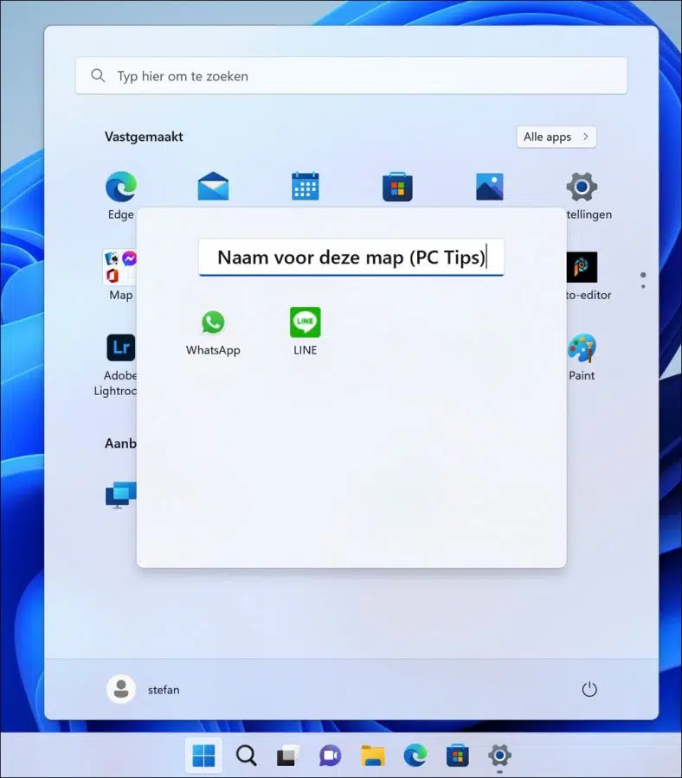Open the Map folder of pinned apps
The image size is (682, 778).
[x=120, y=267]
